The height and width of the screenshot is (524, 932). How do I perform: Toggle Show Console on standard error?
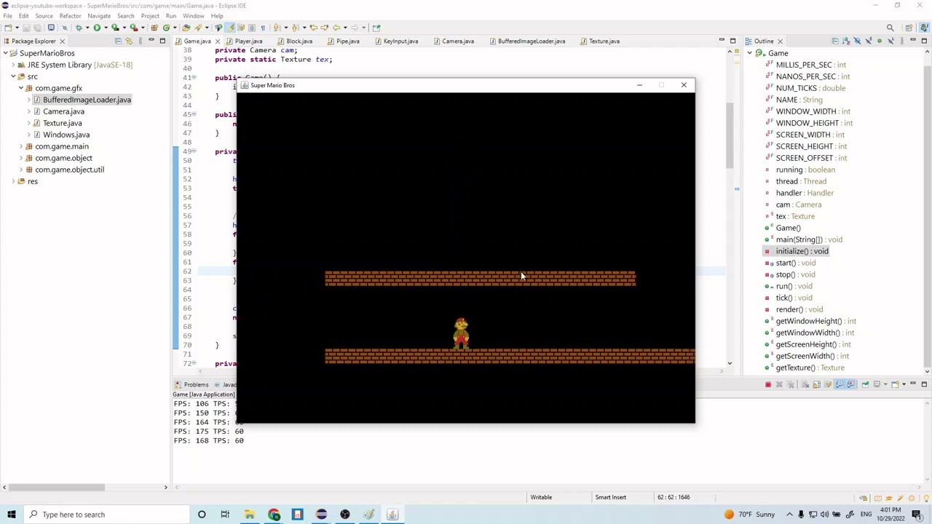850,384
